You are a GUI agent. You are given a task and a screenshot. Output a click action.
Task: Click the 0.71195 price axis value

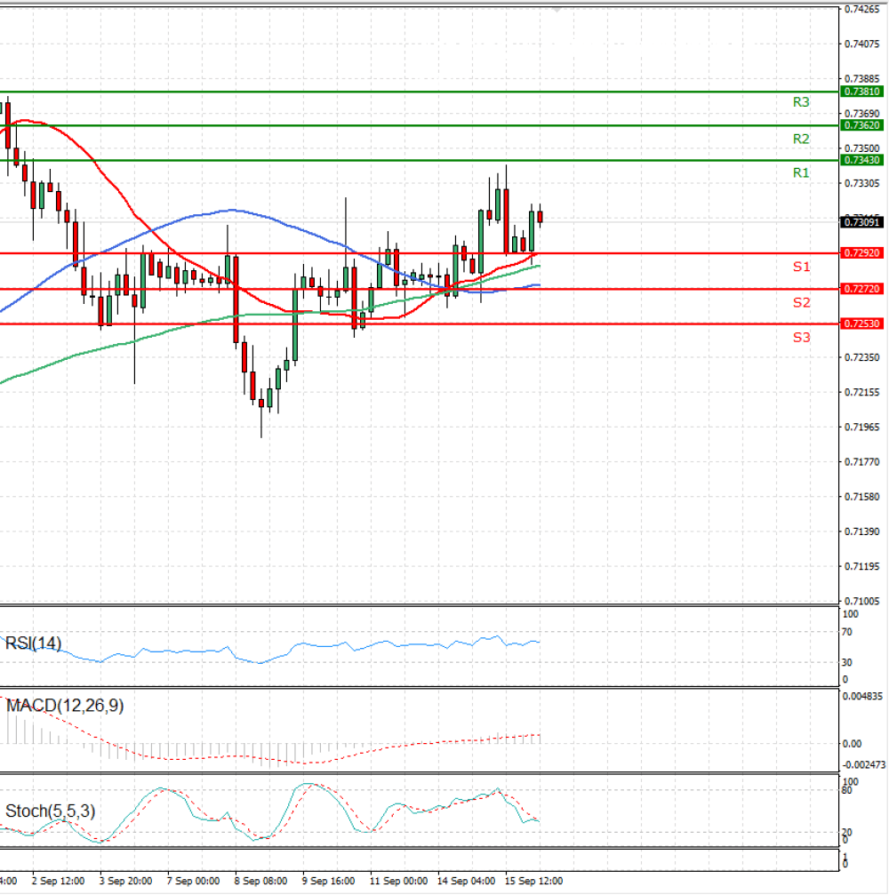[x=861, y=566]
